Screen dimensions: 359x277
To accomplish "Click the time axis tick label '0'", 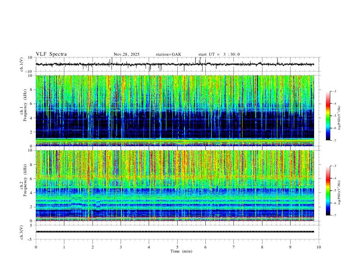I will (36, 247).
